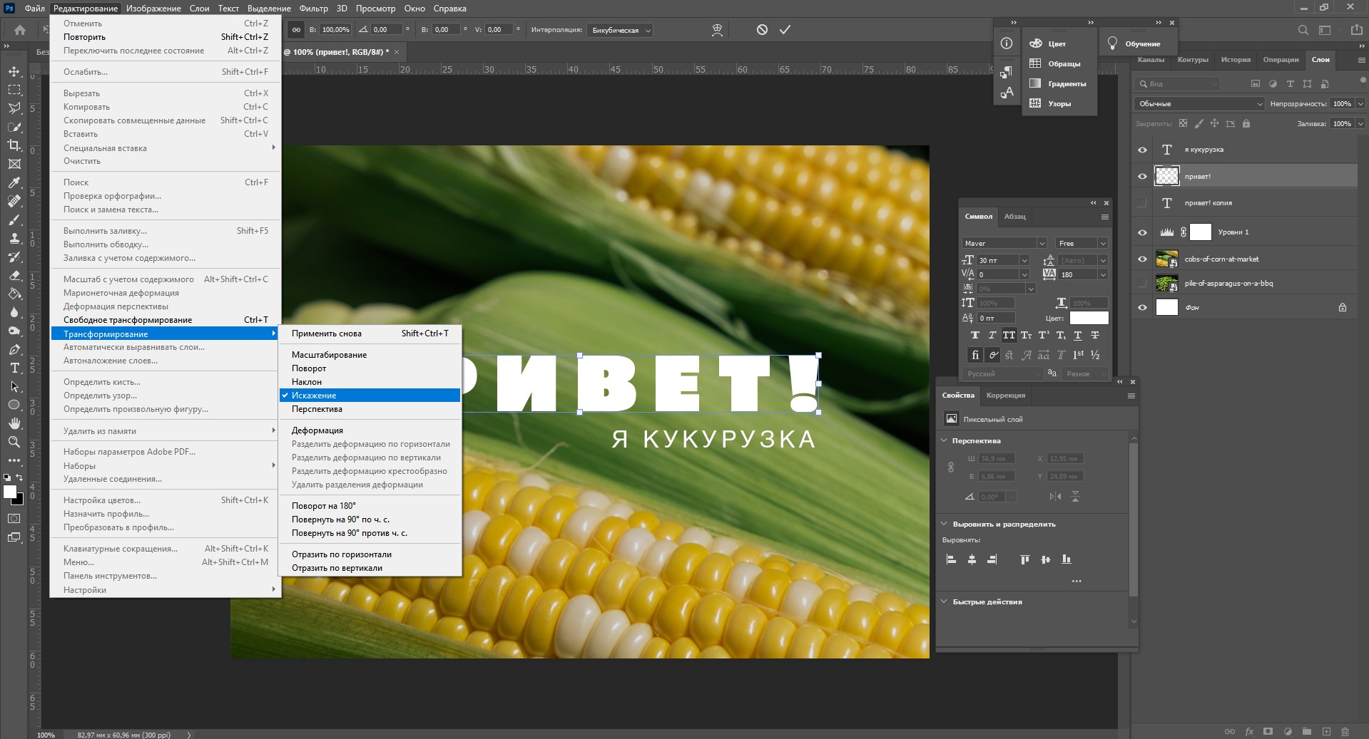Viewport: 1369px width, 739px height.
Task: Select the Eyedropper tool
Action: (x=14, y=182)
